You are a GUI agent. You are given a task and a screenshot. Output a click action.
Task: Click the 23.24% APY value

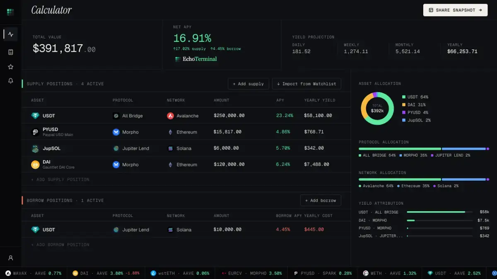285,116
